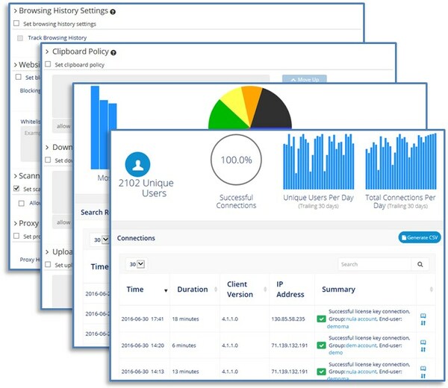Click the help icon beside Browsing History Settings
Viewport: 448px width, 388px height.
(113, 12)
